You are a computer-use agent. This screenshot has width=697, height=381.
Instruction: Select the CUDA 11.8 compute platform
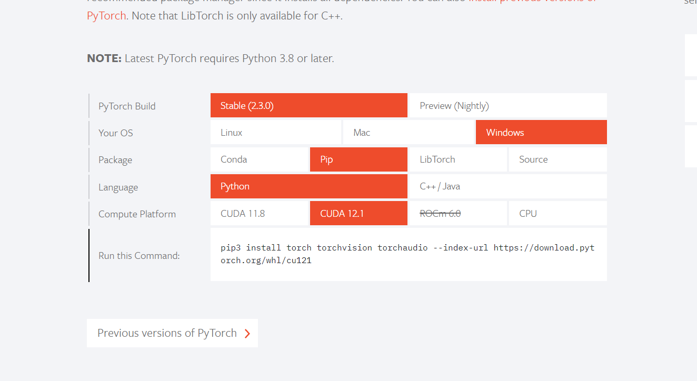click(259, 213)
